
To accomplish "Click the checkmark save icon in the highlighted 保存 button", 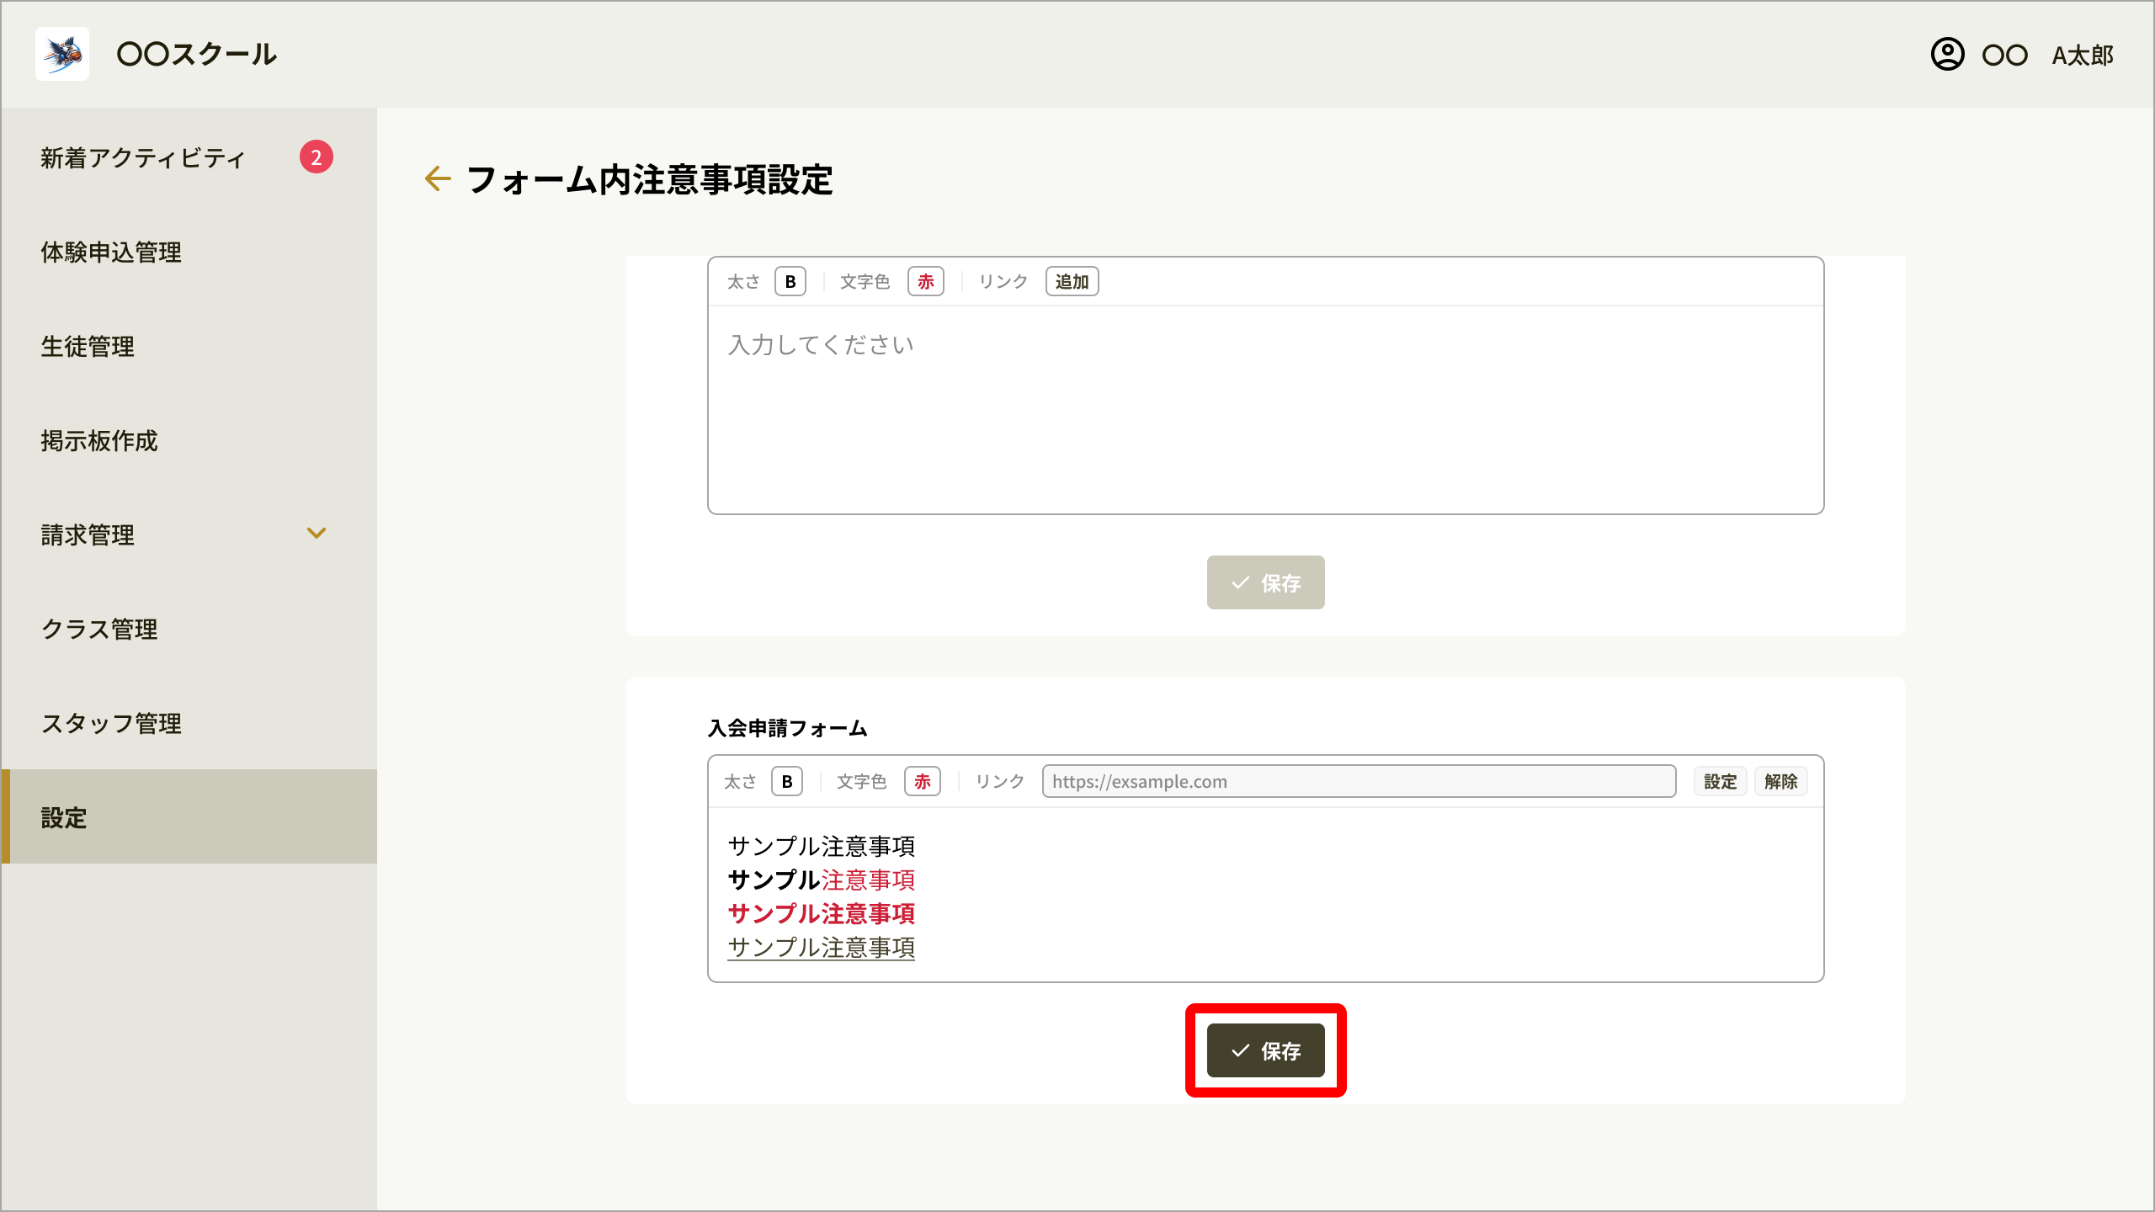I will 1237,1050.
